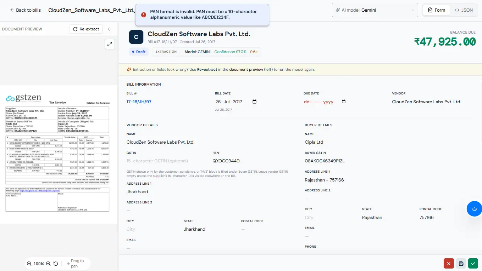Click the vendor City field
The width and height of the screenshot is (482, 271).
130,230
